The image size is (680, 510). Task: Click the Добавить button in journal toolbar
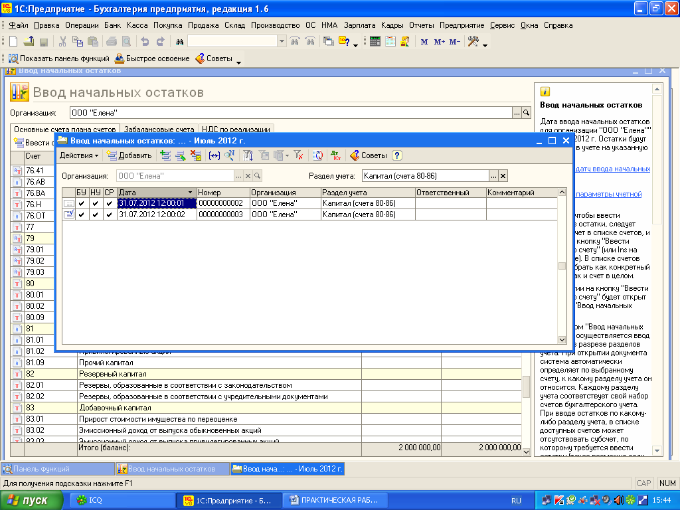pos(129,155)
